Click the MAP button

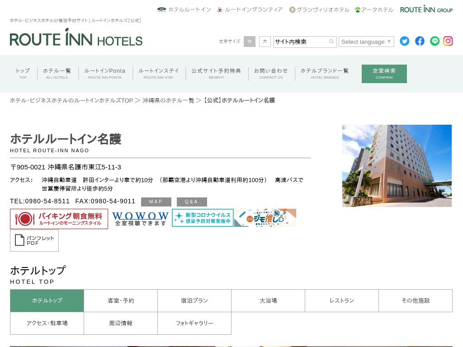156,202
